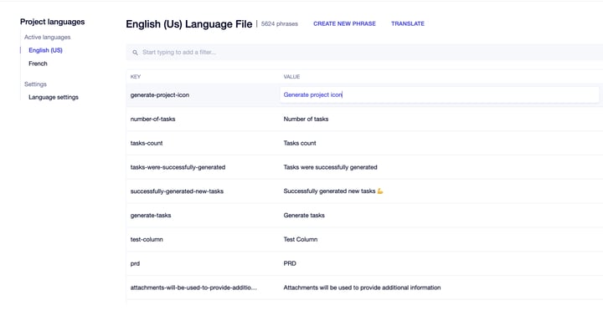The image size is (603, 331).
Task: Edit the 'Generate tasks' value
Action: coord(304,216)
